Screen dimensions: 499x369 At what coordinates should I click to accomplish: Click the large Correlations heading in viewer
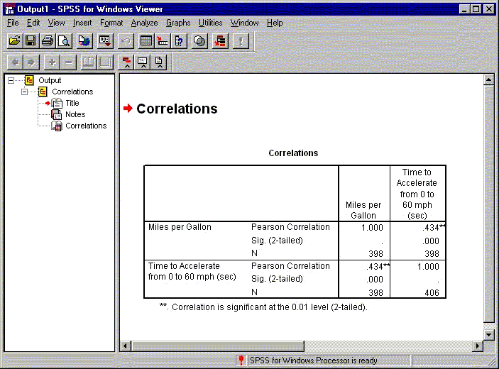click(177, 109)
